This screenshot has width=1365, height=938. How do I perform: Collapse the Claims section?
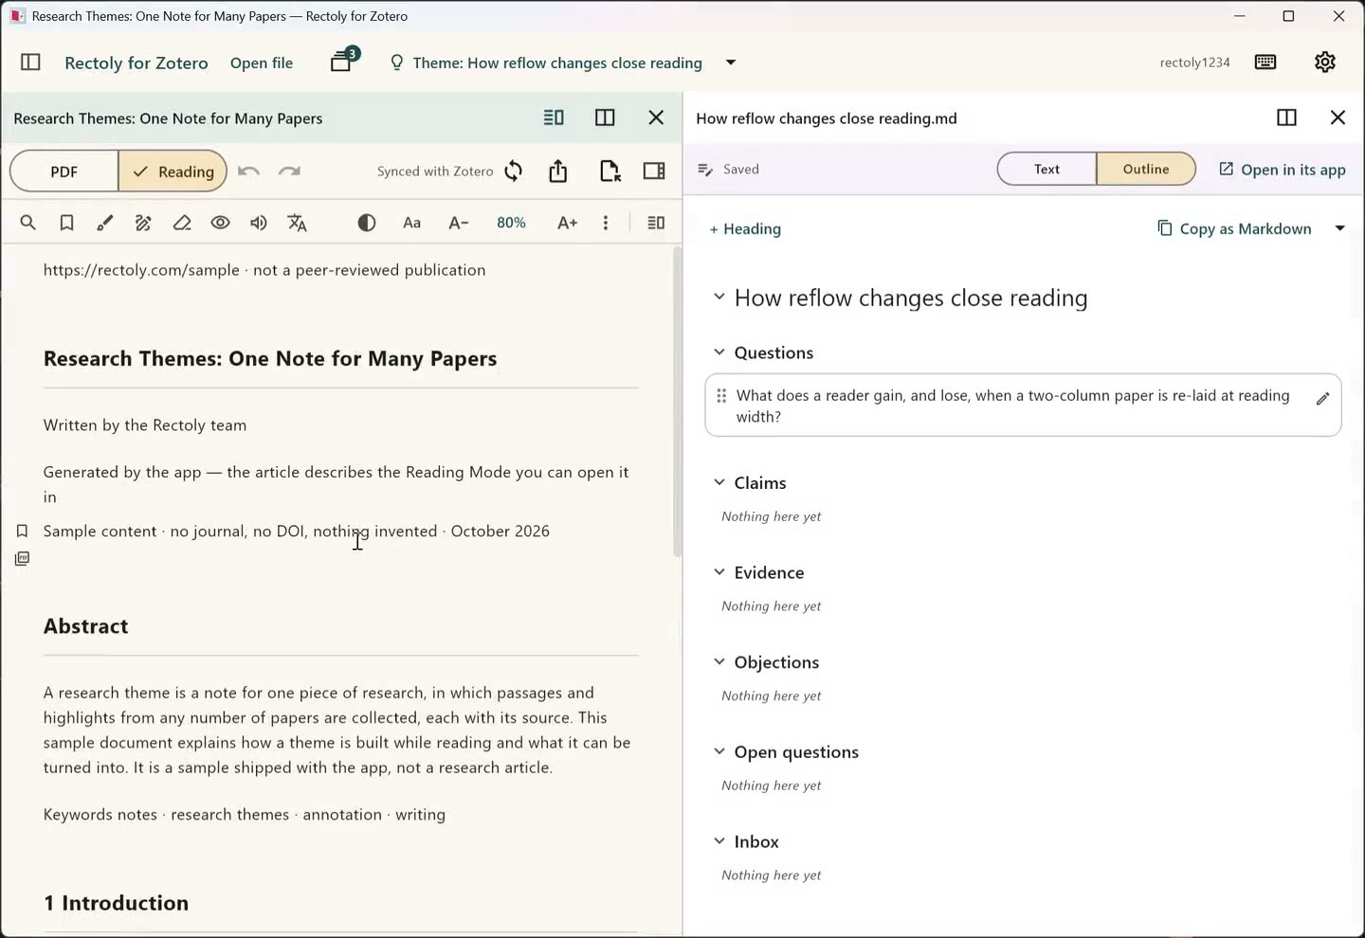pyautogui.click(x=719, y=482)
